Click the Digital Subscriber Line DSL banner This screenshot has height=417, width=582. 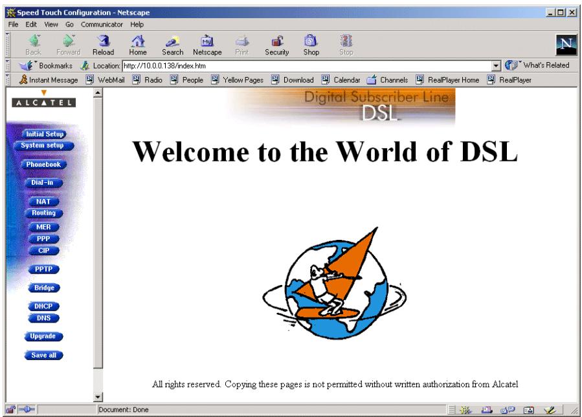(342, 107)
